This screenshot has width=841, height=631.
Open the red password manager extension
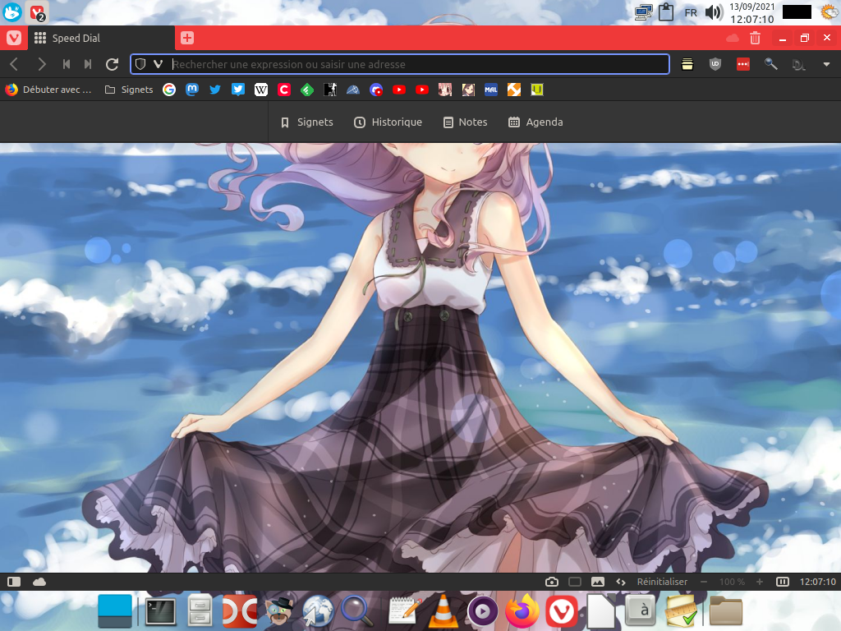[742, 64]
